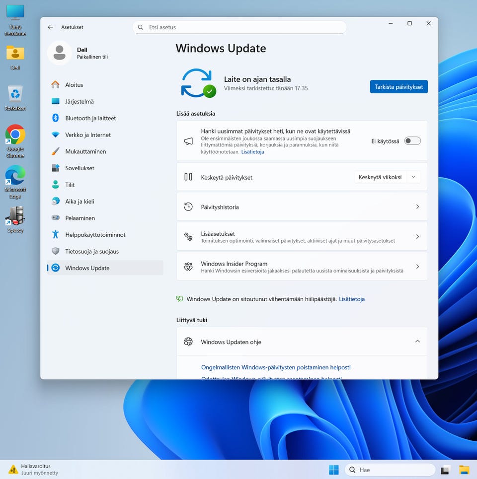The image size is (477, 479).
Task: Expand Päivityshistoria with its chevron
Action: tap(417, 207)
